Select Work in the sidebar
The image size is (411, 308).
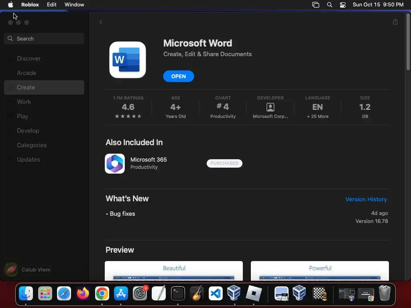[44, 101]
